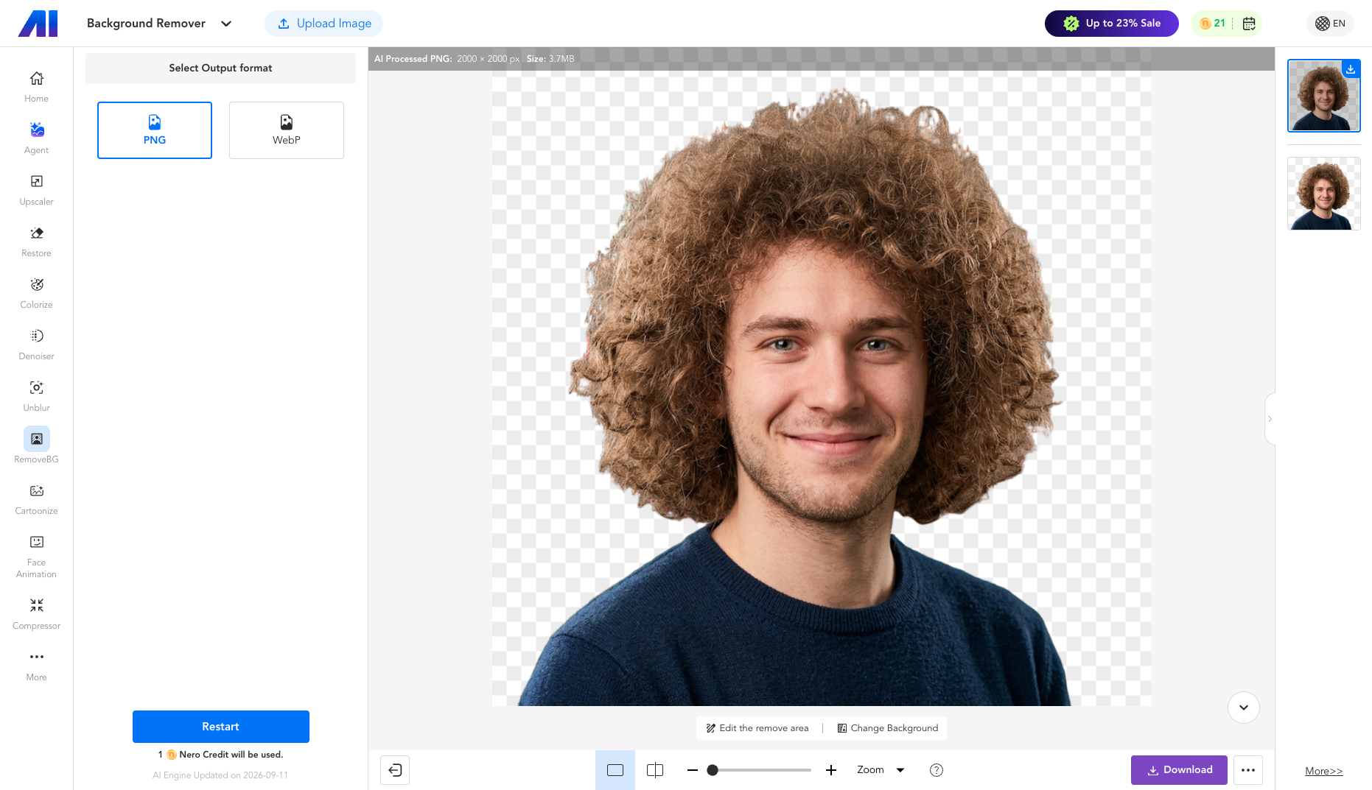Switch to split compare view
This screenshot has height=790, width=1372.
point(655,770)
